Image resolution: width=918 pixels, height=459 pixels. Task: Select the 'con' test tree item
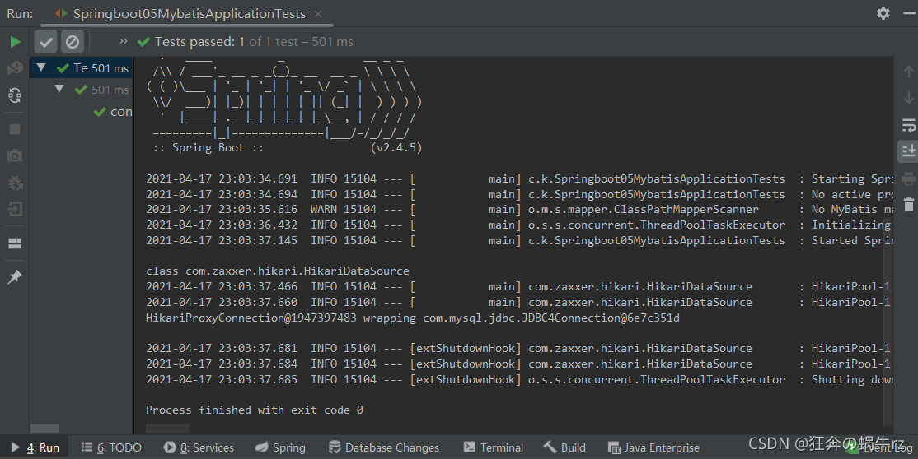point(114,112)
